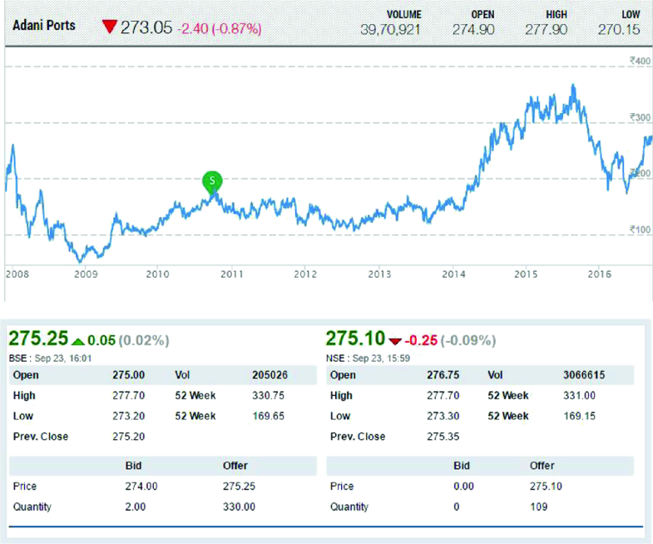Viewport: 653px width, 544px height.
Task: Click the 2011 year label
Action: point(231,274)
